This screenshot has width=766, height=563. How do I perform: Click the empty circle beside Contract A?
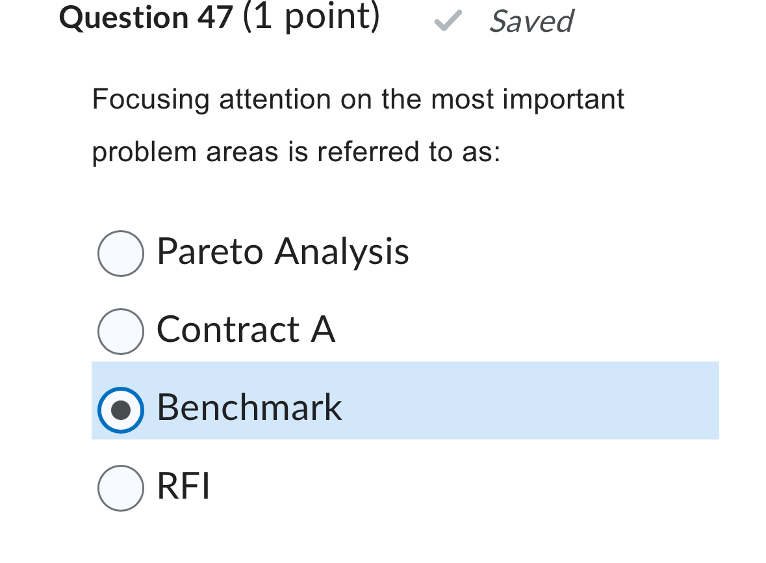(x=121, y=331)
